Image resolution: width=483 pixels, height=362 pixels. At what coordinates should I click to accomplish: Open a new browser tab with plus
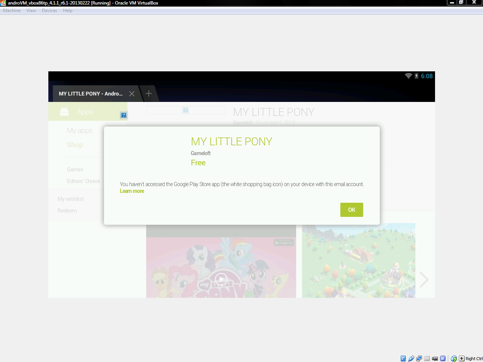click(x=149, y=93)
